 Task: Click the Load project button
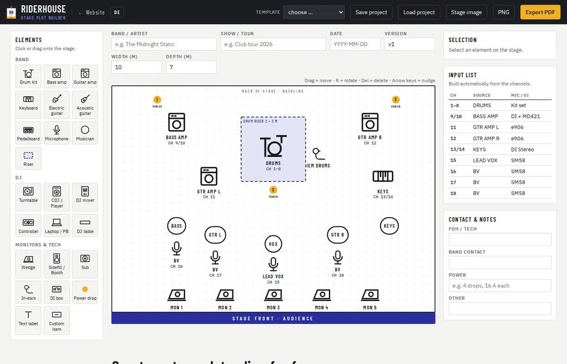[x=419, y=12]
